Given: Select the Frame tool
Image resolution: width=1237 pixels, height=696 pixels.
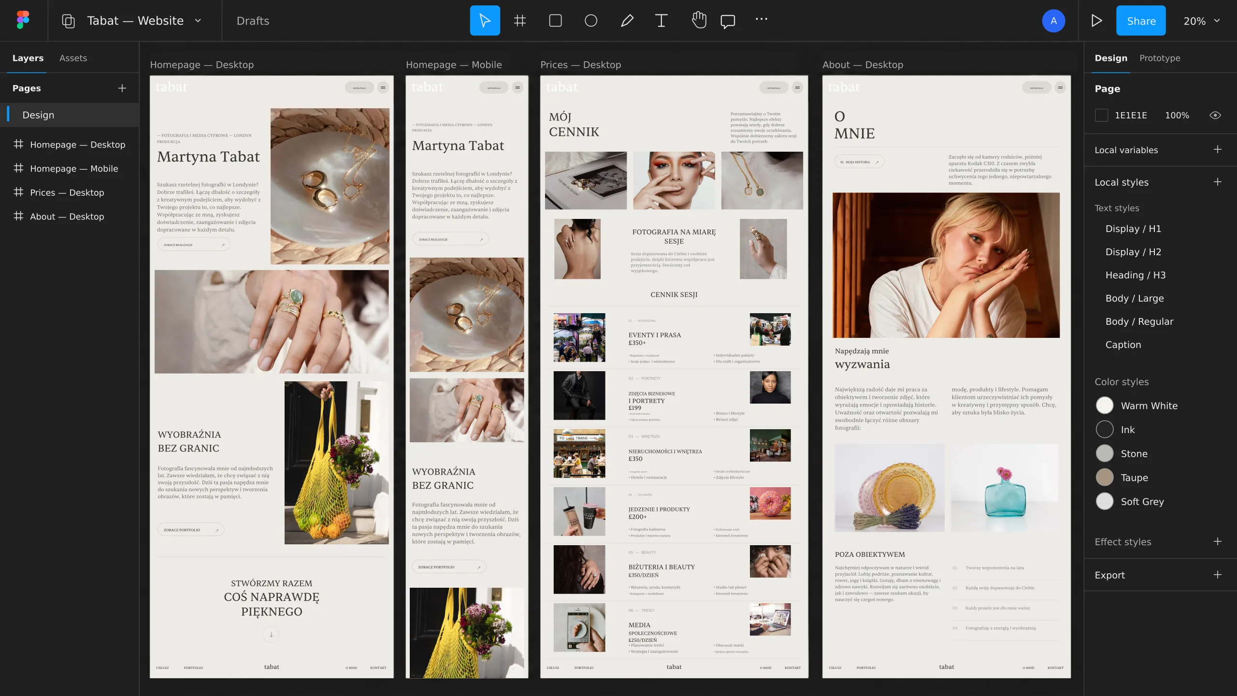Looking at the screenshot, I should (520, 20).
